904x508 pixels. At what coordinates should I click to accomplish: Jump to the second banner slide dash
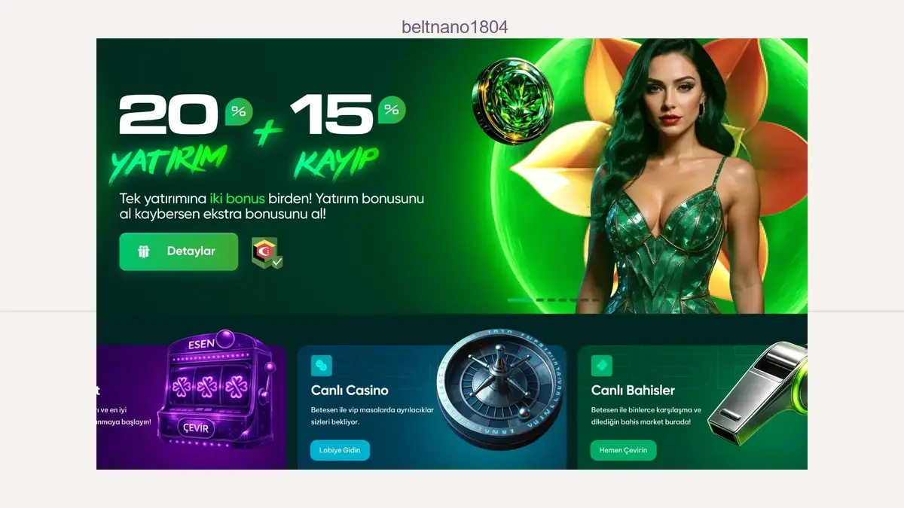[540, 300]
